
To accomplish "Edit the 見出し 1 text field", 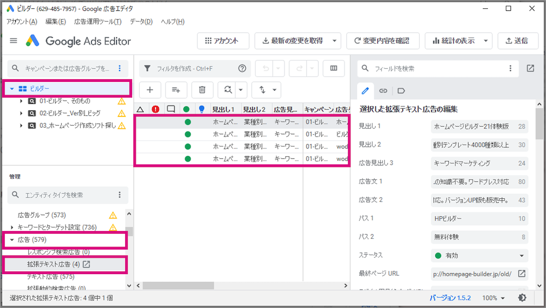I will 479,127.
